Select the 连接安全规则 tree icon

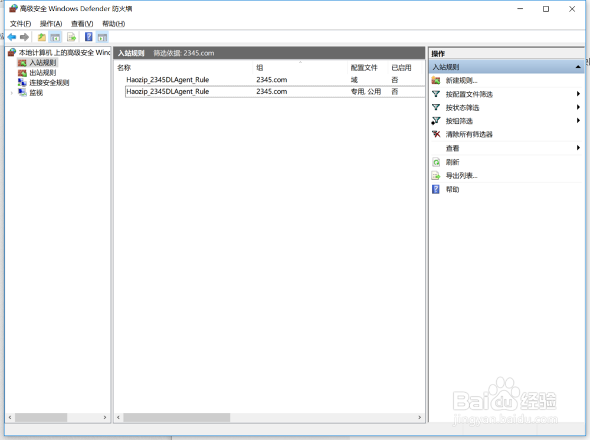(x=22, y=83)
